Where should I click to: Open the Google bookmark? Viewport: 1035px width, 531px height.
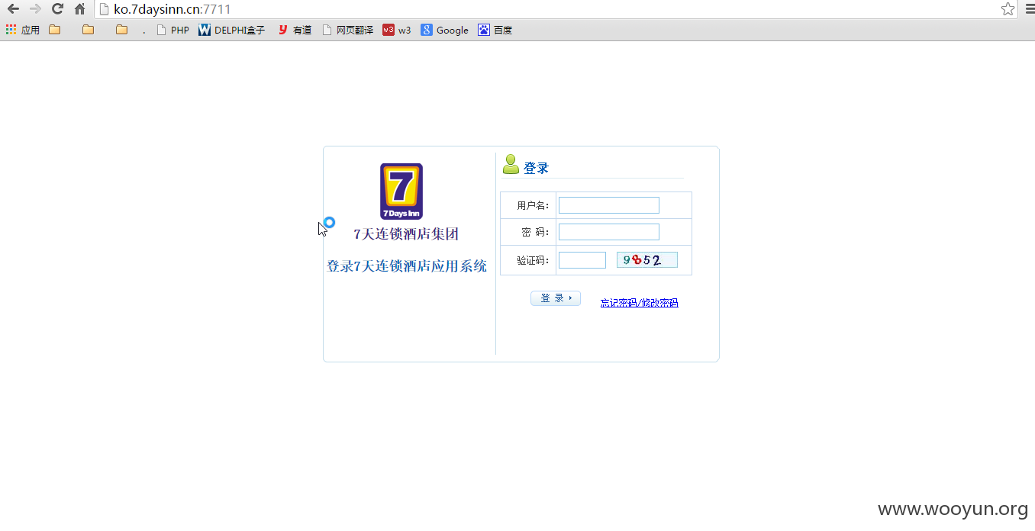445,30
